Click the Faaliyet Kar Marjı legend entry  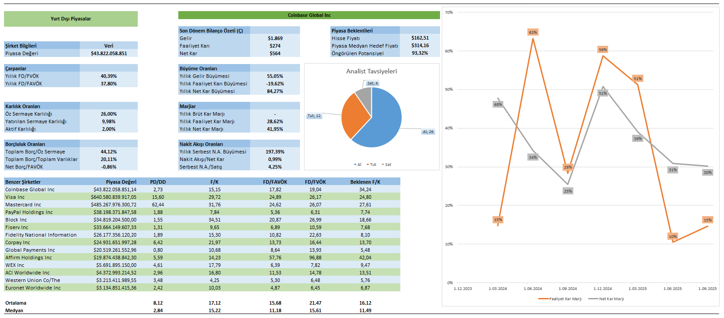(560, 299)
